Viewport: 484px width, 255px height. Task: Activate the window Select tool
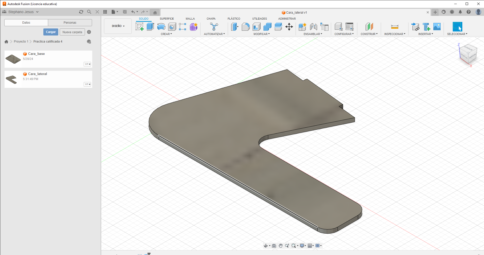click(x=457, y=27)
